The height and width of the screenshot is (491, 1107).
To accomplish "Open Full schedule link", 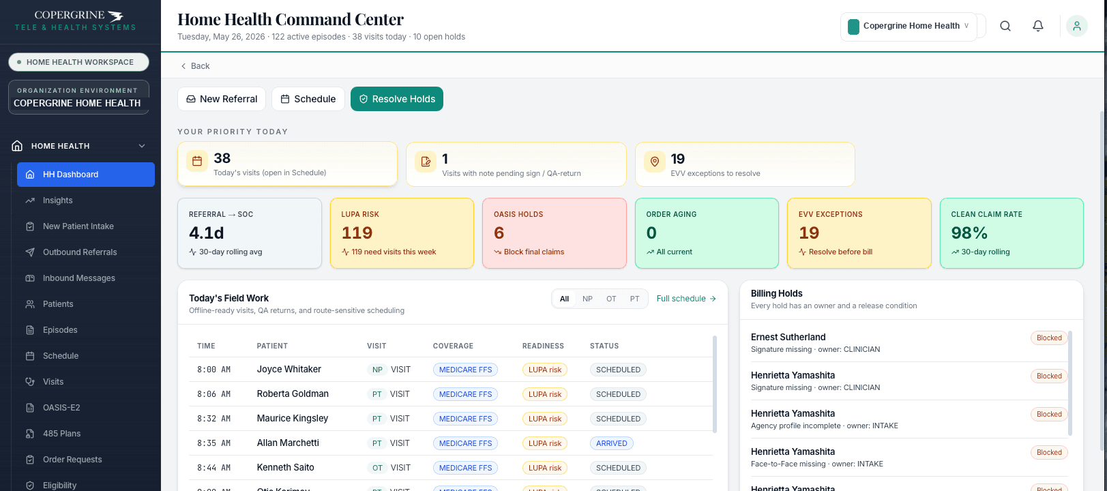I will click(x=686, y=299).
